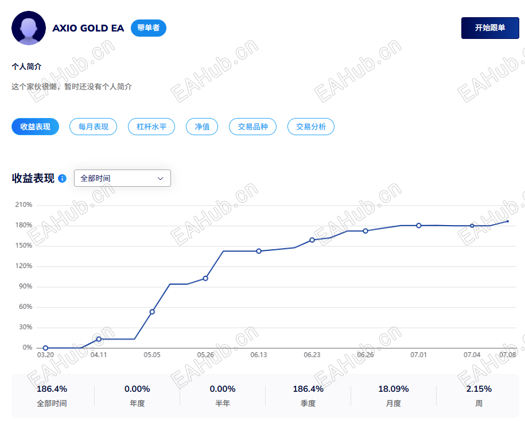Click the 月度 18.09% stat
525x421 pixels.
(x=394, y=396)
